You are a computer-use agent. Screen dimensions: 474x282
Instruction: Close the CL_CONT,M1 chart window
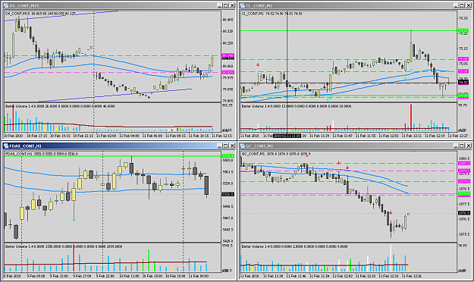[x=469, y=5]
